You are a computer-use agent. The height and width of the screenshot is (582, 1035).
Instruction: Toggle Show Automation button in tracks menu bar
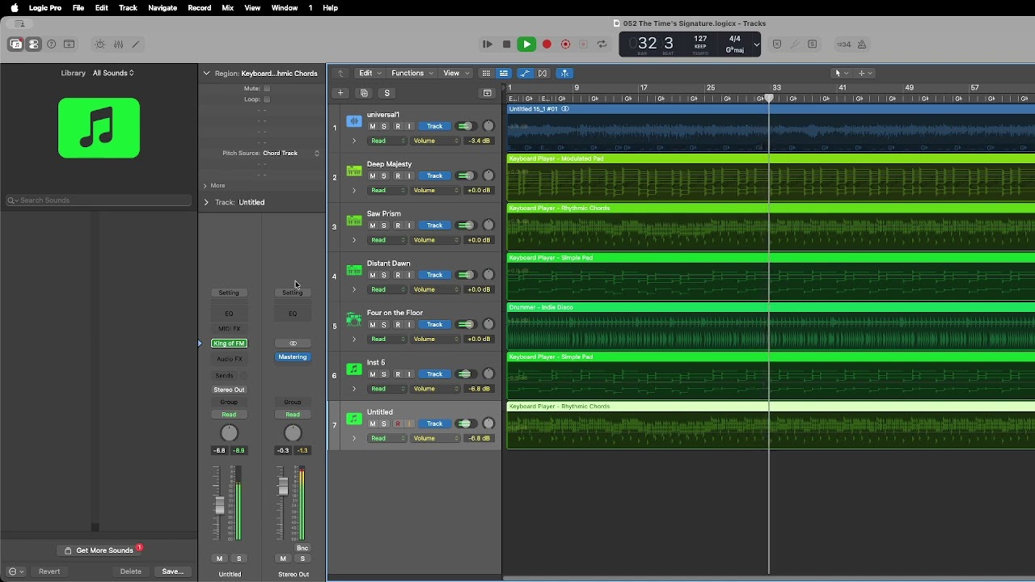pos(525,74)
